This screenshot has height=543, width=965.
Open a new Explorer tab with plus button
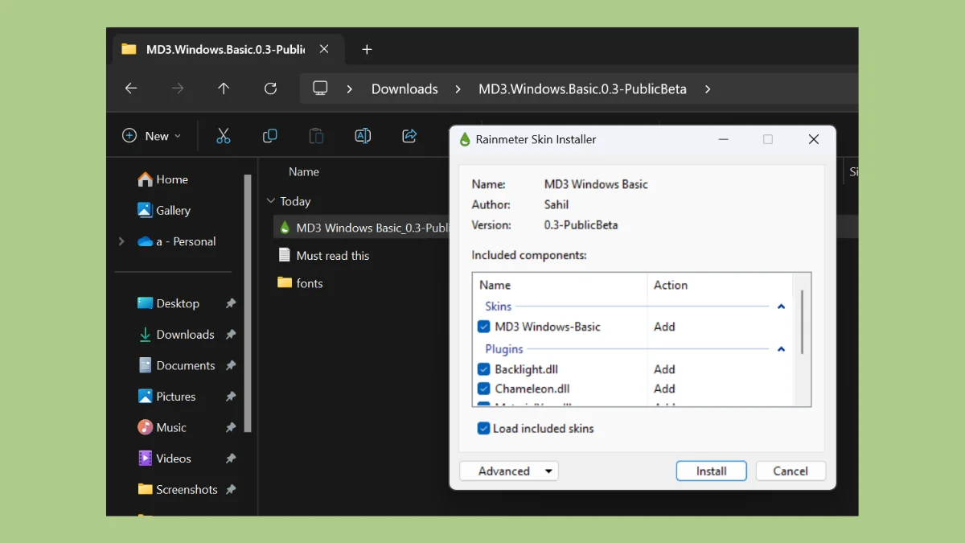coord(367,49)
